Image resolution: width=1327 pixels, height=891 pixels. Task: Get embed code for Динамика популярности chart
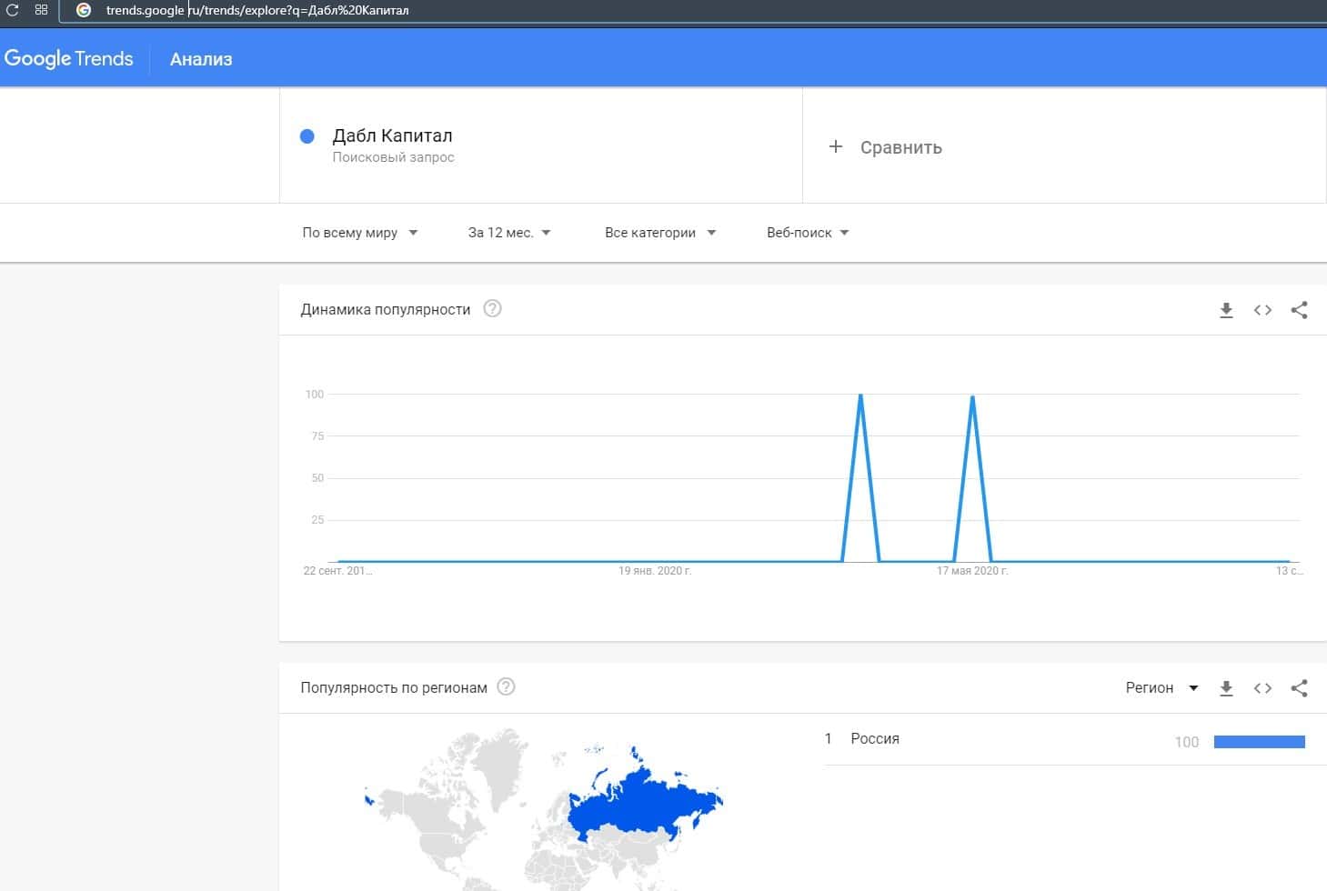(x=1262, y=310)
